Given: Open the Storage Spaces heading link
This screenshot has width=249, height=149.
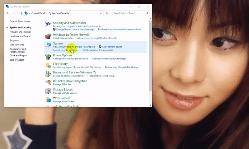Looking at the screenshot, I should [63, 90].
